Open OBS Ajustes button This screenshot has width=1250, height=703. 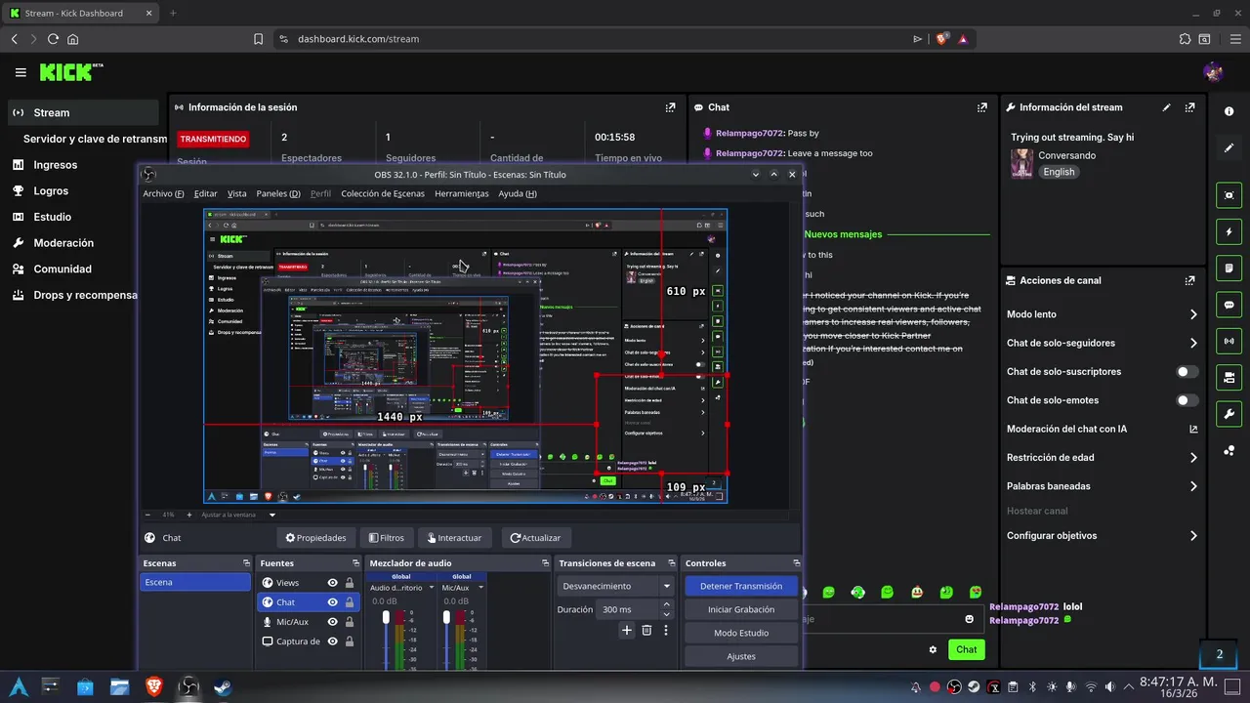pos(741,656)
